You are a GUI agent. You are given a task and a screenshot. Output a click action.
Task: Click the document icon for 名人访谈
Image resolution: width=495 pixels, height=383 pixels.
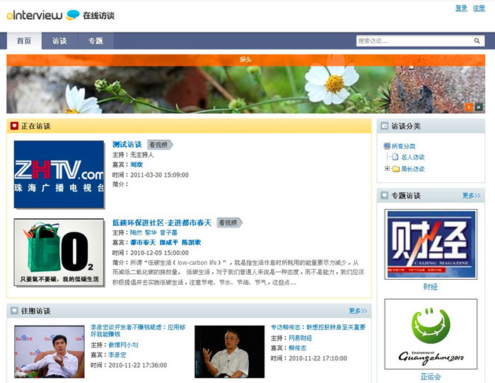coord(395,157)
